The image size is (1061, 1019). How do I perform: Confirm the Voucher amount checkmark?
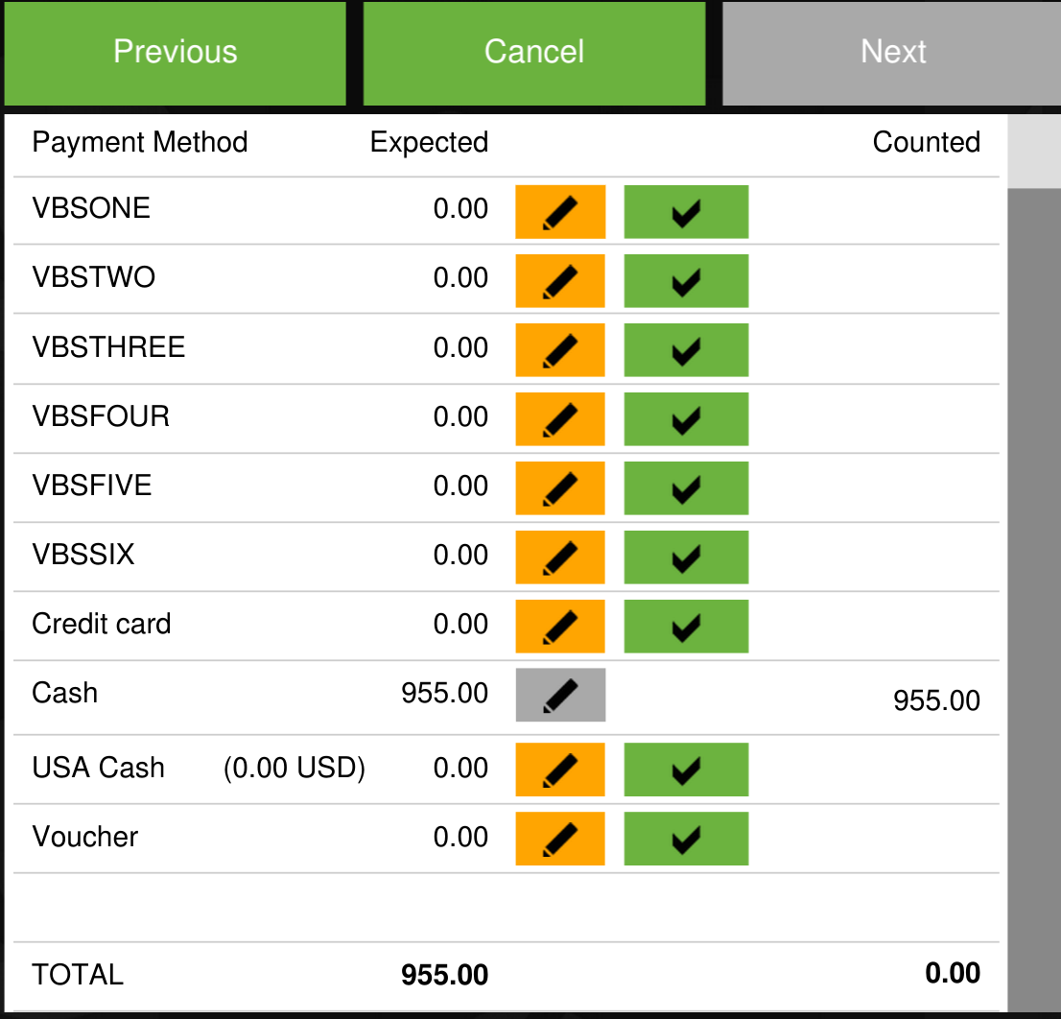click(686, 839)
